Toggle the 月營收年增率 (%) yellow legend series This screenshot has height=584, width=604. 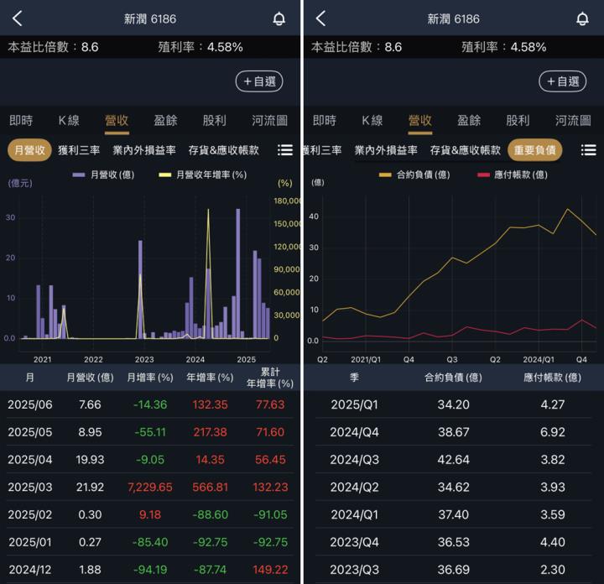tap(202, 175)
